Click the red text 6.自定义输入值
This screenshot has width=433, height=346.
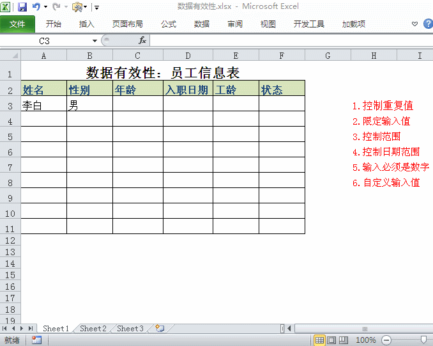pos(386,182)
